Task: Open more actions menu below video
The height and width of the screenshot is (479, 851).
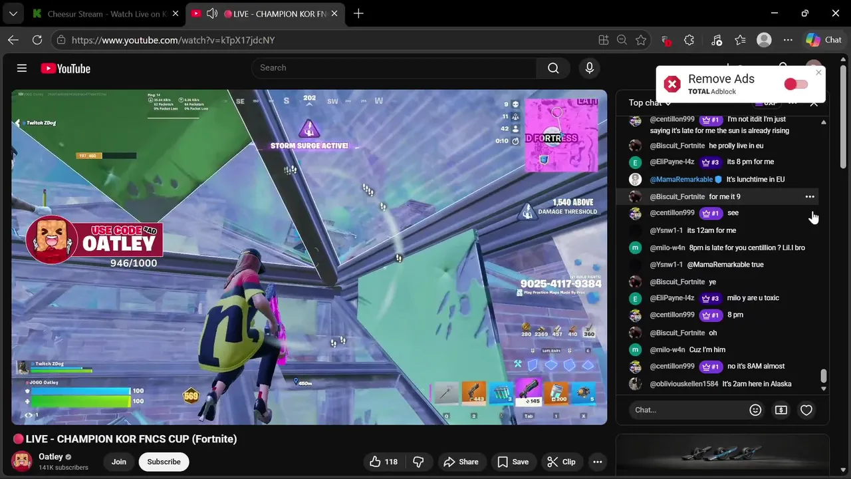Action: 598,462
